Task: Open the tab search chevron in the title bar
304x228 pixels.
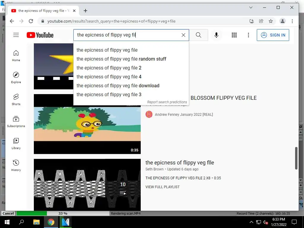Action: coord(251,7)
